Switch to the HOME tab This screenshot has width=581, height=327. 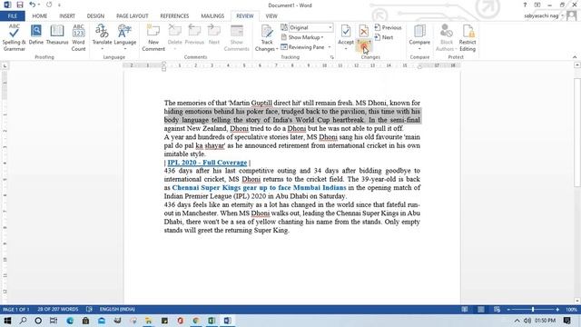pyautogui.click(x=40, y=16)
